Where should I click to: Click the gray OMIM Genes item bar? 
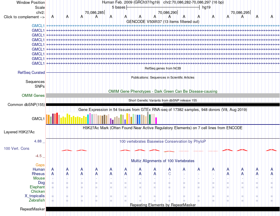pos(163,95)
